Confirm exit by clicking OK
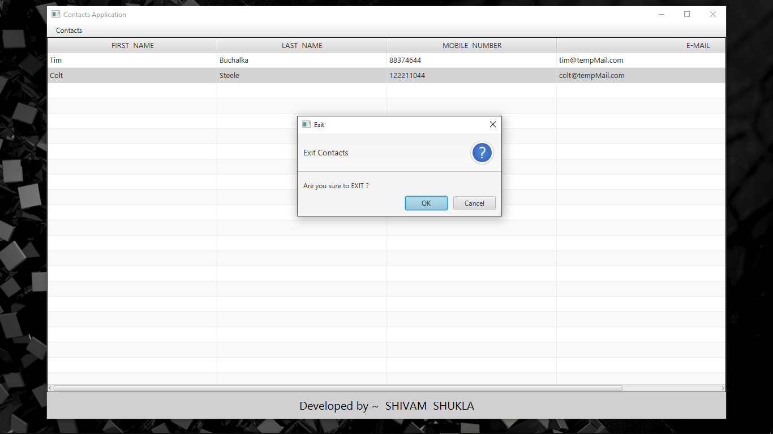The image size is (773, 434). coord(426,203)
